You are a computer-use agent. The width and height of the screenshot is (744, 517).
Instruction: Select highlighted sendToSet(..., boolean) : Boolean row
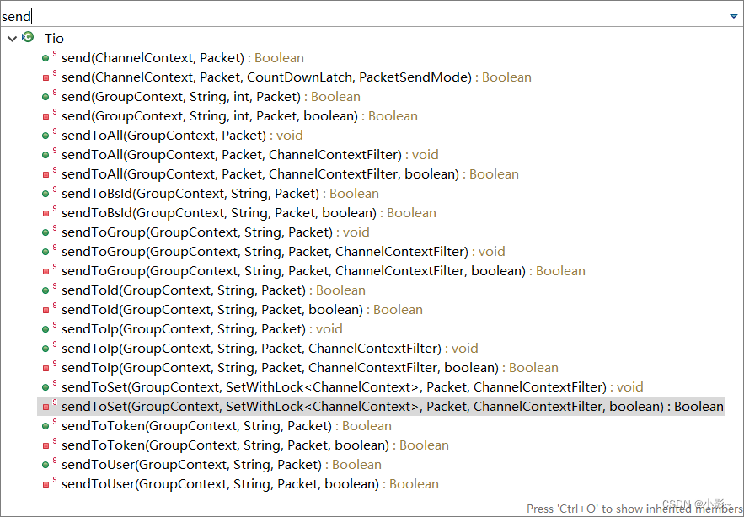381,407
